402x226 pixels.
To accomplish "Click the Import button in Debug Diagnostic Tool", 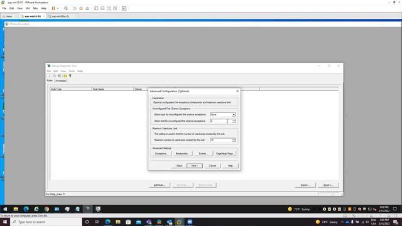I will pyautogui.click(x=305, y=185).
